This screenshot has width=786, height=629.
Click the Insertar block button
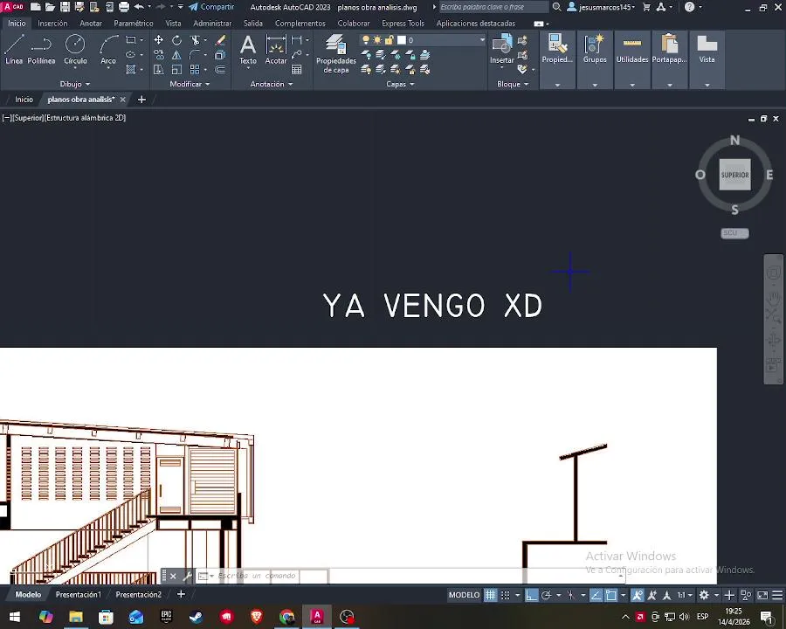point(502,49)
